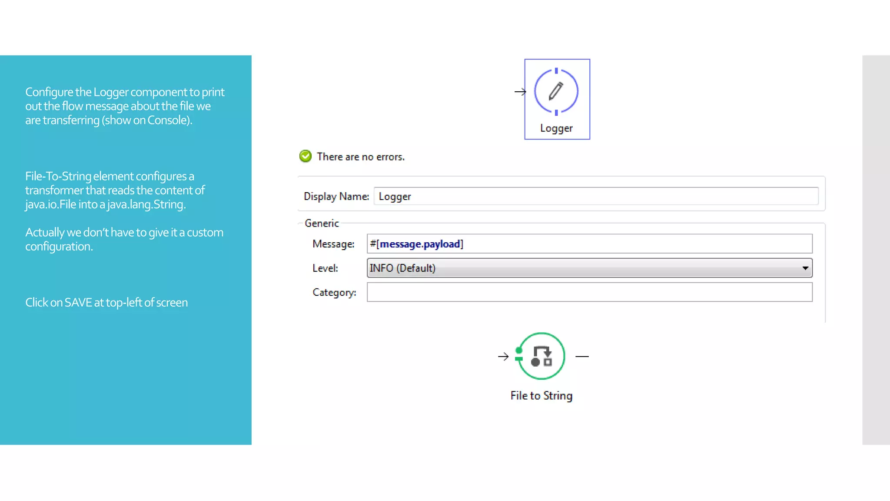Click the Logger caption under the icon

(556, 128)
